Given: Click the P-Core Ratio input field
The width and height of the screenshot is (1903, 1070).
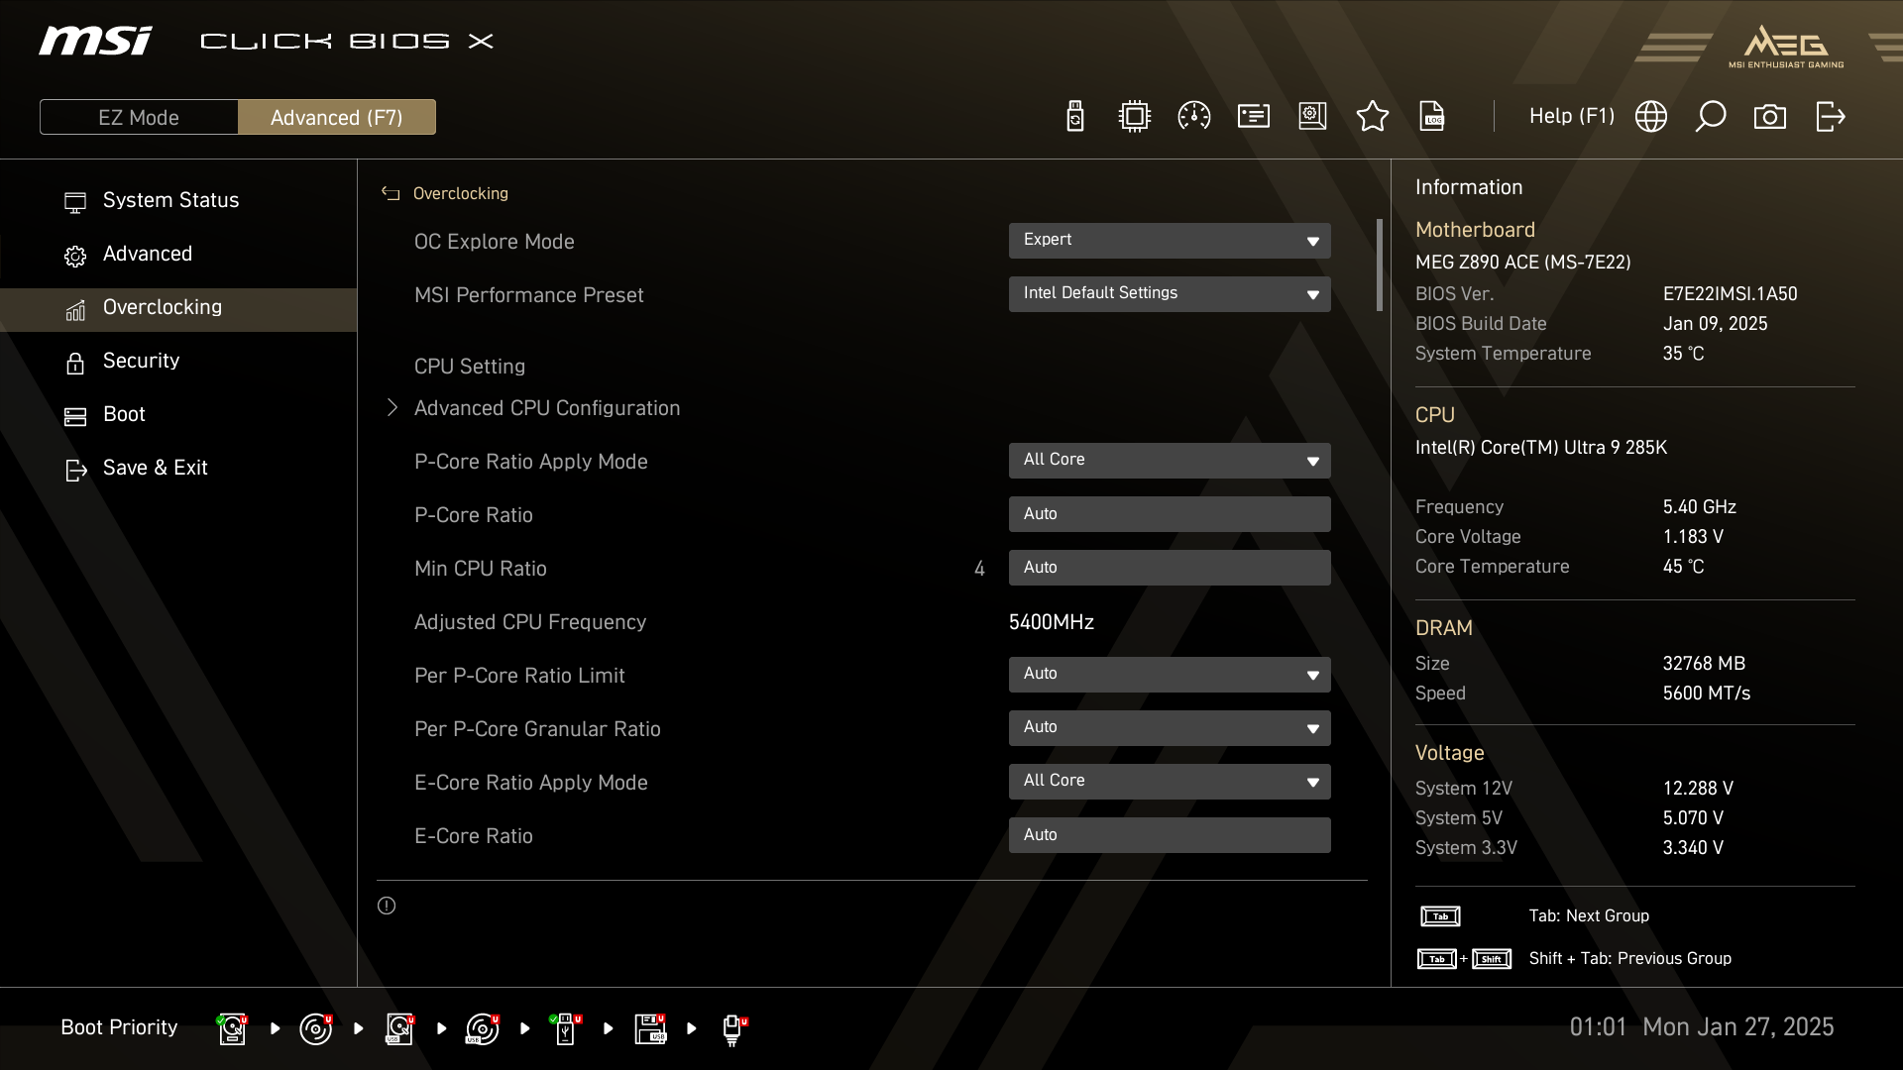Looking at the screenshot, I should coord(1169,514).
